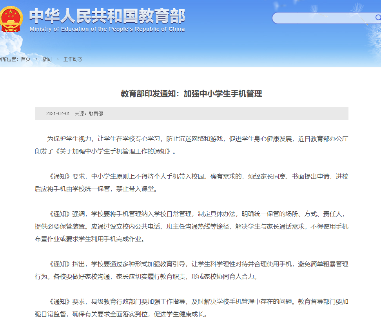Click the 当前位置 breadcrumb label
Screen dimensions: 381x326
[x=9, y=59]
